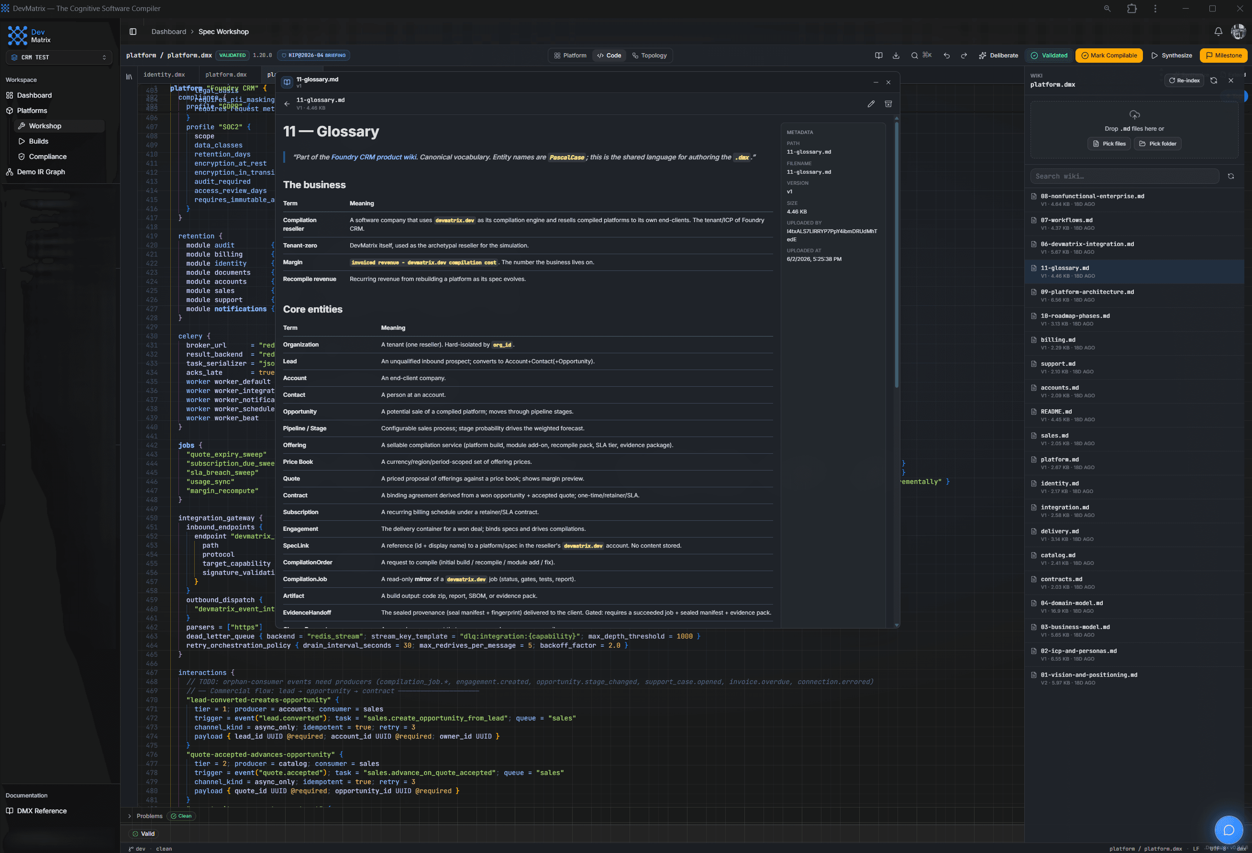Refresh the wiki panel
Image resolution: width=1252 pixels, height=853 pixels.
tap(1214, 80)
